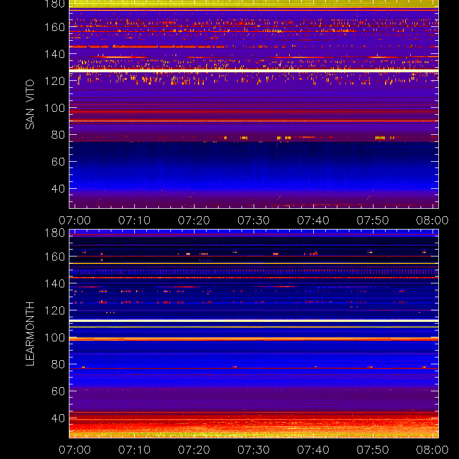Select the 60 frequency label on San Vito plot
The image size is (459, 459).
click(58, 162)
